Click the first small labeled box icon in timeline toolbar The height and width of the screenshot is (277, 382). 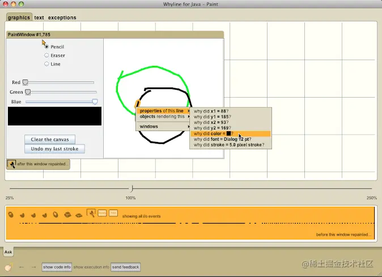click(102, 213)
